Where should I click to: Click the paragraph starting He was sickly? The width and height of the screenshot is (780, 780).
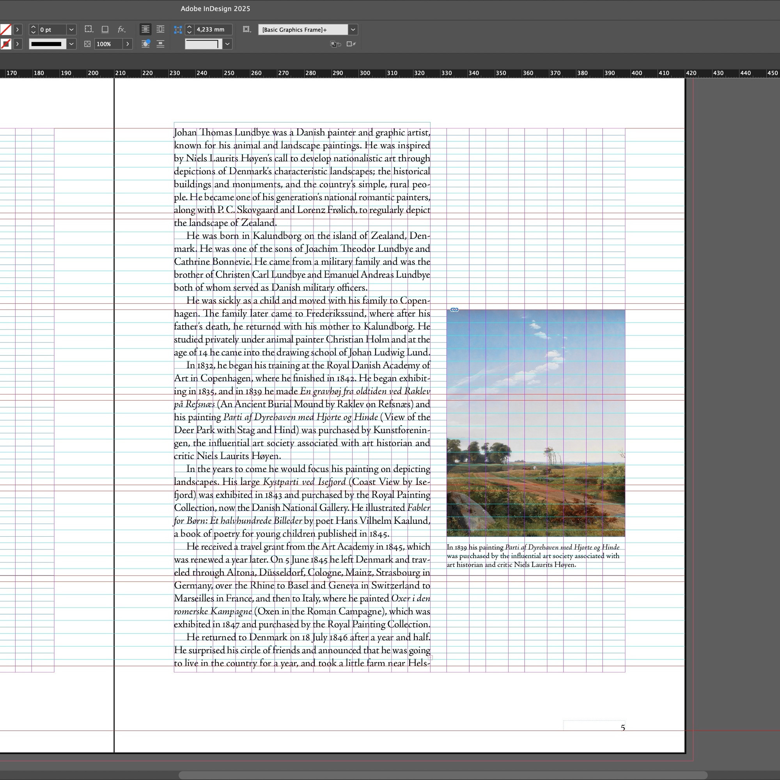tap(302, 326)
